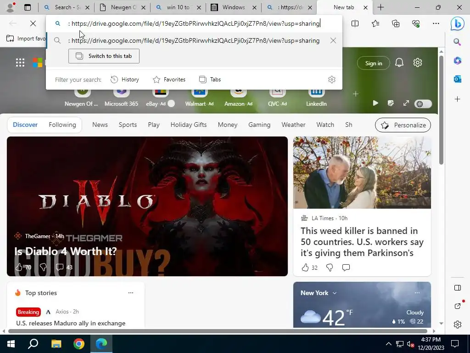Dislike the weed killer article

coord(330,267)
